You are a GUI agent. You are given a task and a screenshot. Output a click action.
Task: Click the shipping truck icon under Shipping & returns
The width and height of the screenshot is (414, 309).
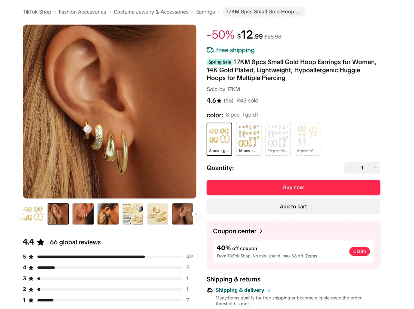click(210, 290)
